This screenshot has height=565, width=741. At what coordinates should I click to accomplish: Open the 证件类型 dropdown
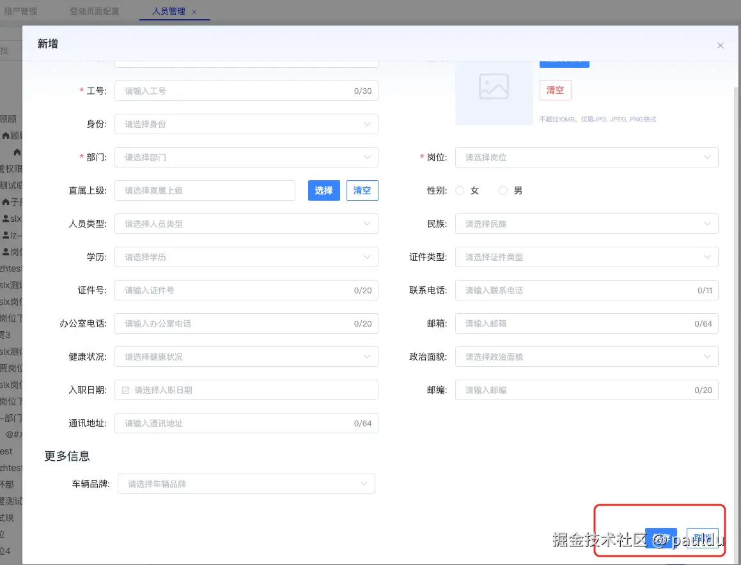coord(586,257)
